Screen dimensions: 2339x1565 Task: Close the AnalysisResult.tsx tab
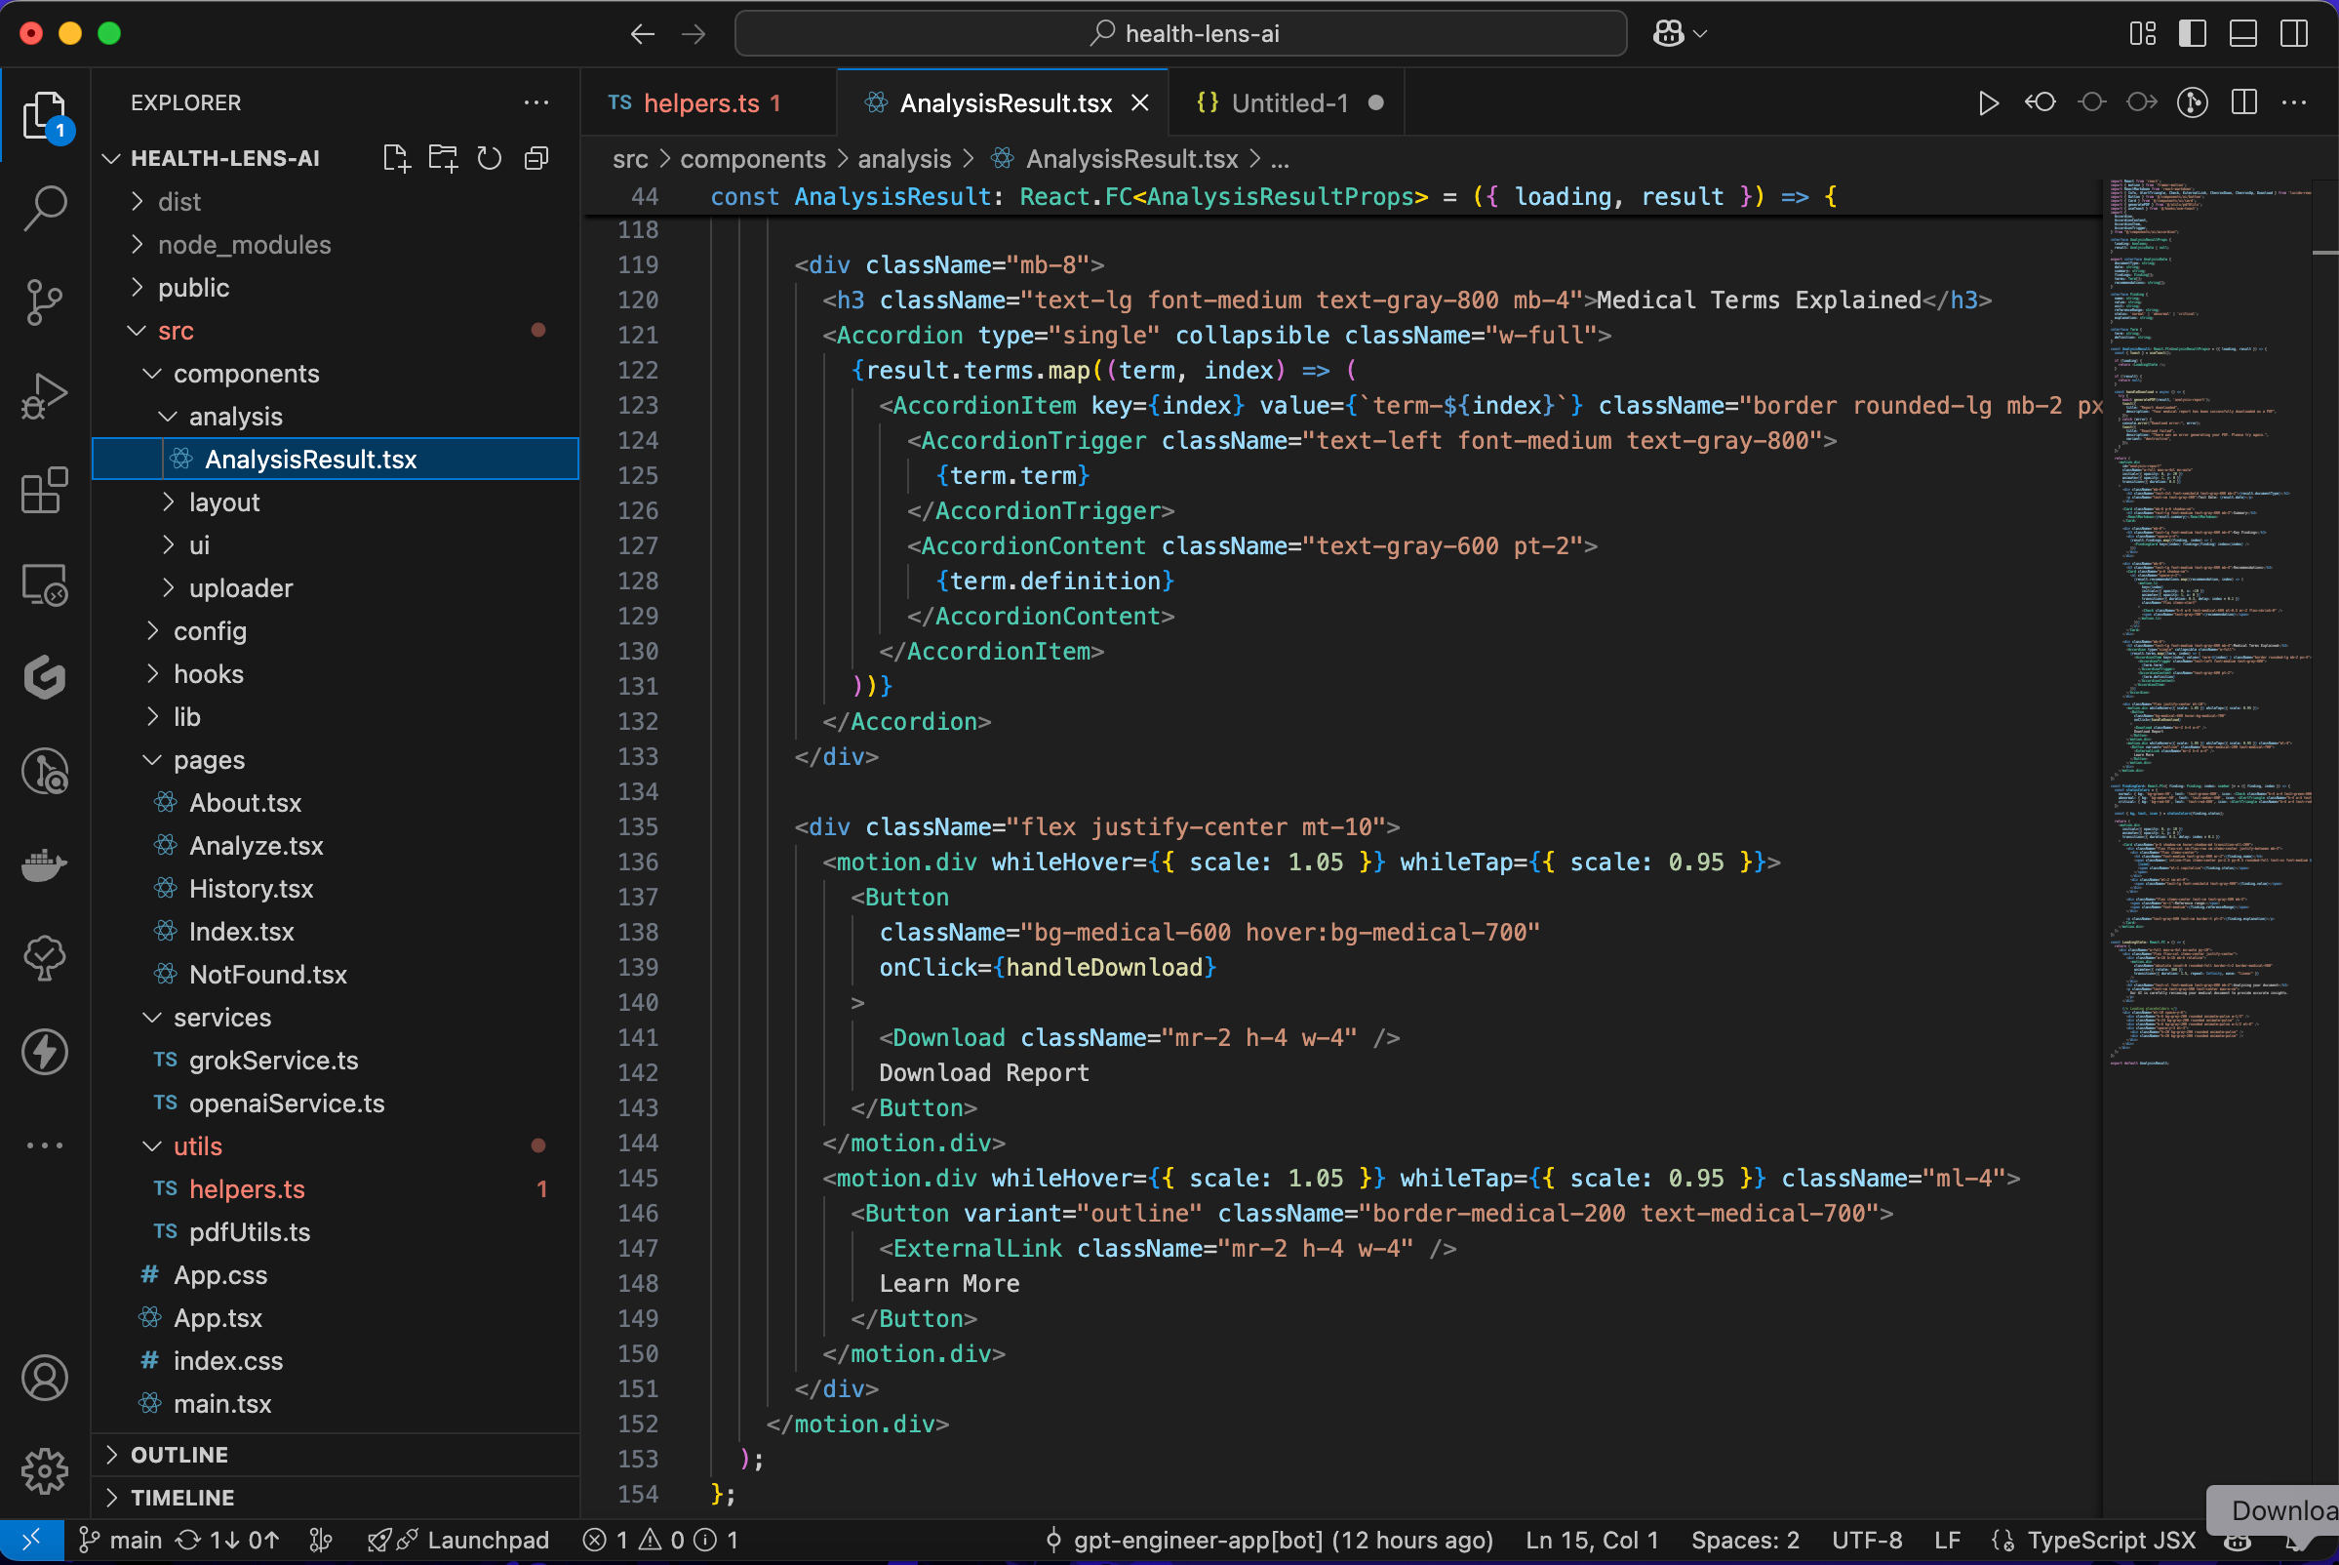(x=1139, y=102)
